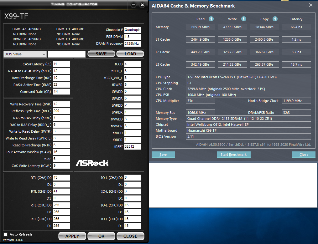Viewport: 318px width, 244px height.
Task: Click the CPU Clock value 3299.8 MHz
Action: [248, 89]
